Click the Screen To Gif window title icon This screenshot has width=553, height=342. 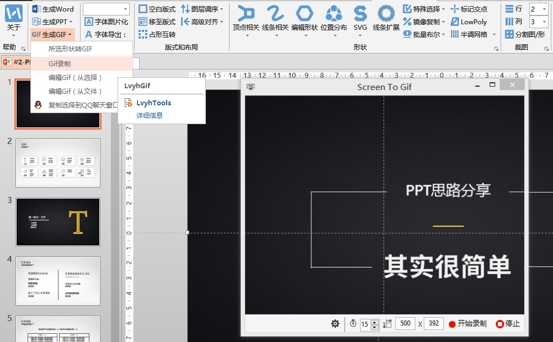(x=251, y=87)
